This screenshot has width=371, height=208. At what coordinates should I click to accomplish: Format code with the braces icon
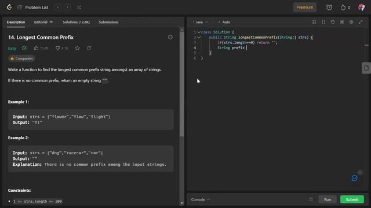click(323, 22)
